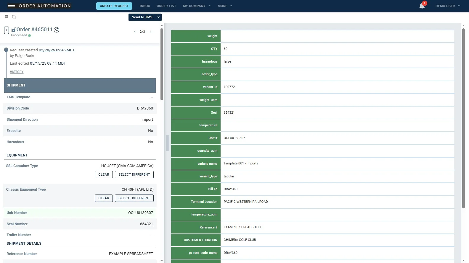Click the Seal value 654321 in right table
Viewport: 469px width, 263px height.
point(229,112)
